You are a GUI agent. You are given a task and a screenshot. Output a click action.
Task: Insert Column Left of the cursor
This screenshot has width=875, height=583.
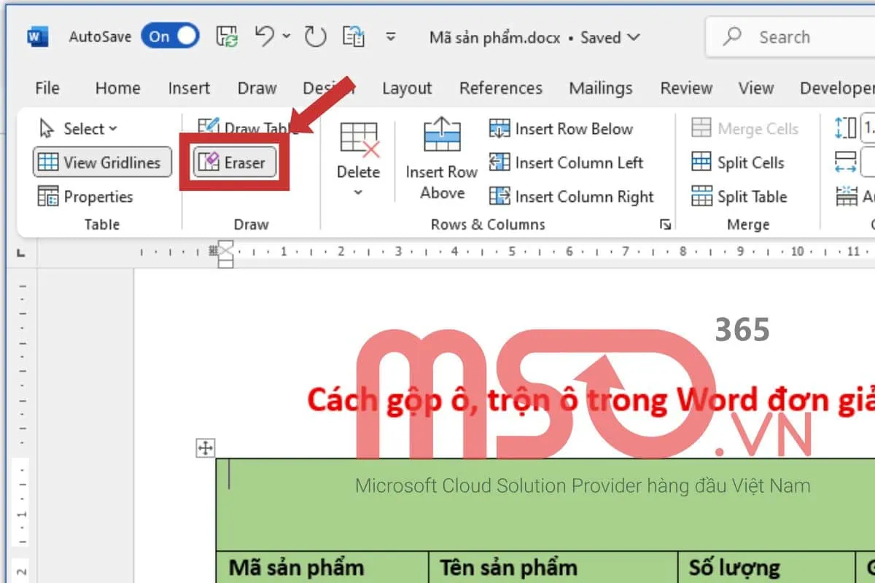point(568,163)
